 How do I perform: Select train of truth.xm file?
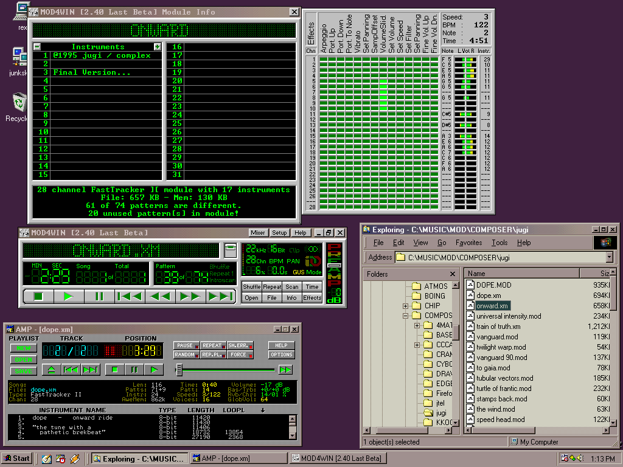point(498,327)
